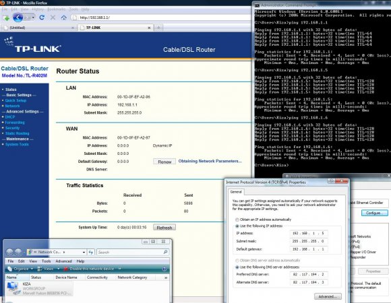Viewport: 391px width, 303px height.
Task: Click Disable this network device
Action: click(x=89, y=269)
